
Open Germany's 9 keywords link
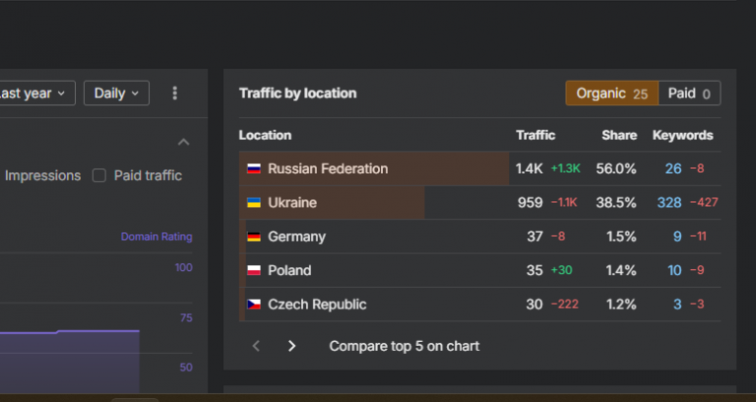coord(677,237)
